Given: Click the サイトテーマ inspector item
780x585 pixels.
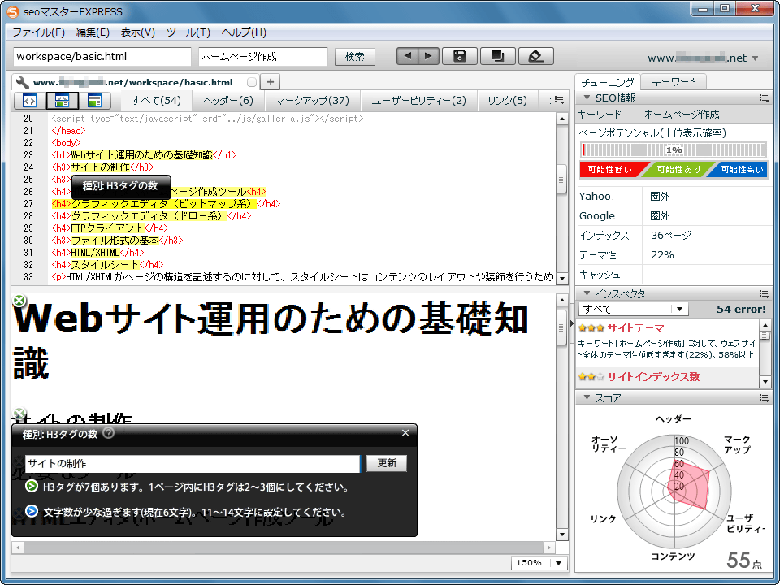Looking at the screenshot, I should coord(666,342).
